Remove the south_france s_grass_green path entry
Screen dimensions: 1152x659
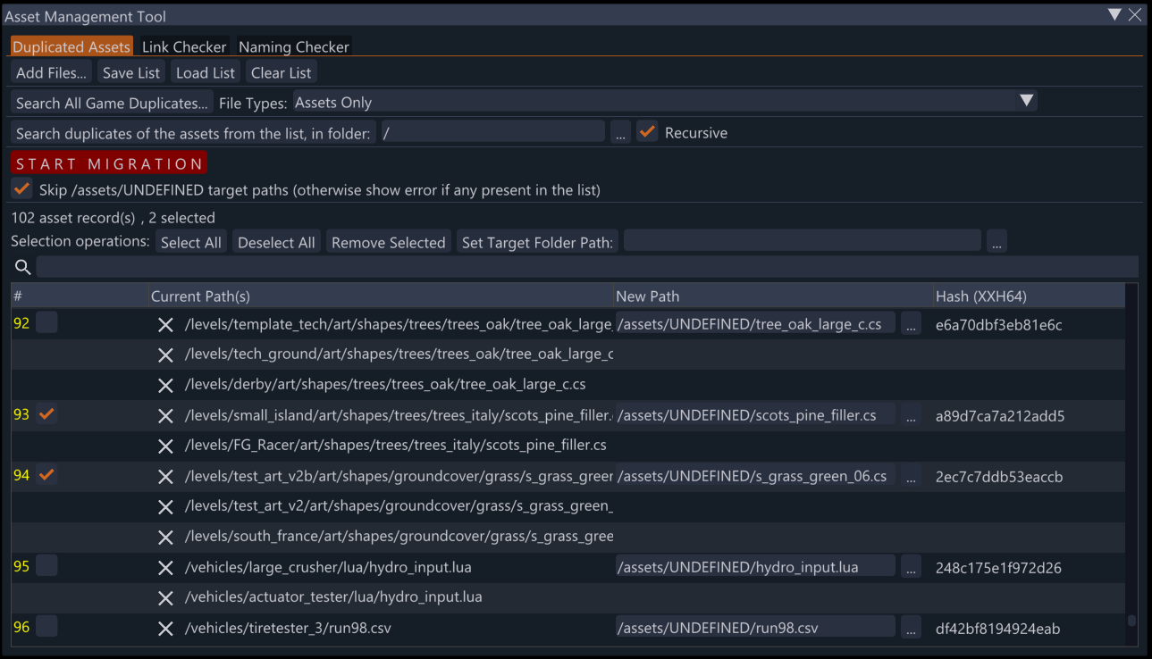click(x=165, y=538)
